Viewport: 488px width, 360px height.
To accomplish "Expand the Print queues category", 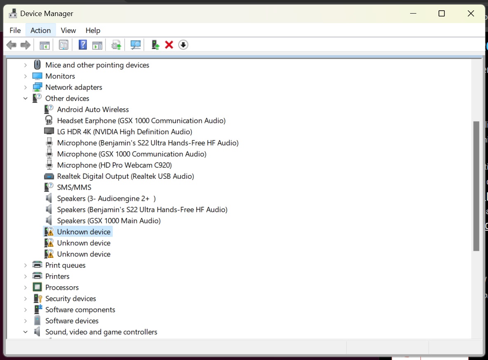I will point(25,265).
